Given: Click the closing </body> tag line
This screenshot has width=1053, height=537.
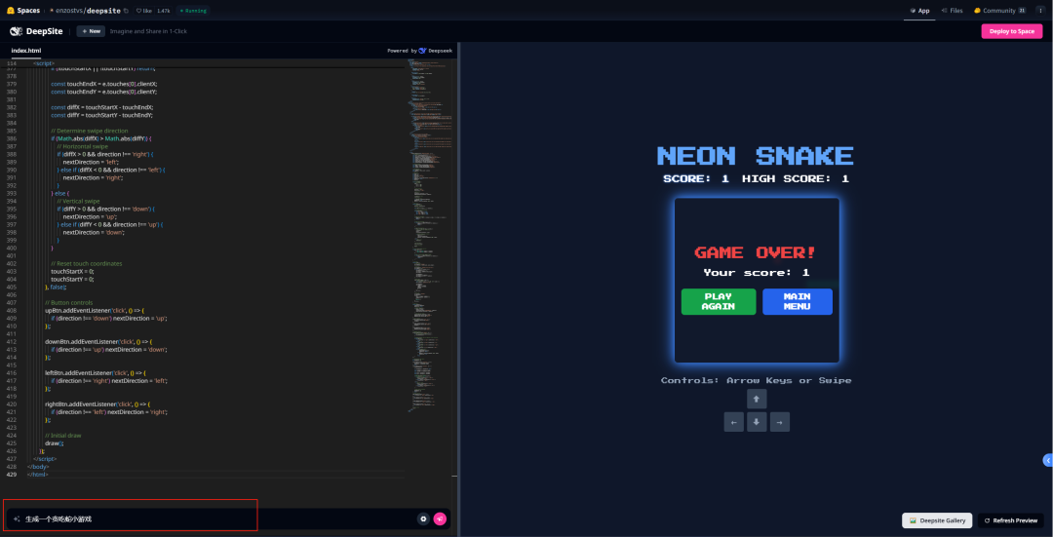Looking at the screenshot, I should (x=38, y=466).
